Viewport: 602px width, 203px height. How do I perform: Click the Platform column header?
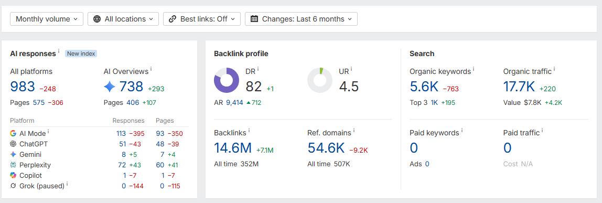(x=22, y=121)
